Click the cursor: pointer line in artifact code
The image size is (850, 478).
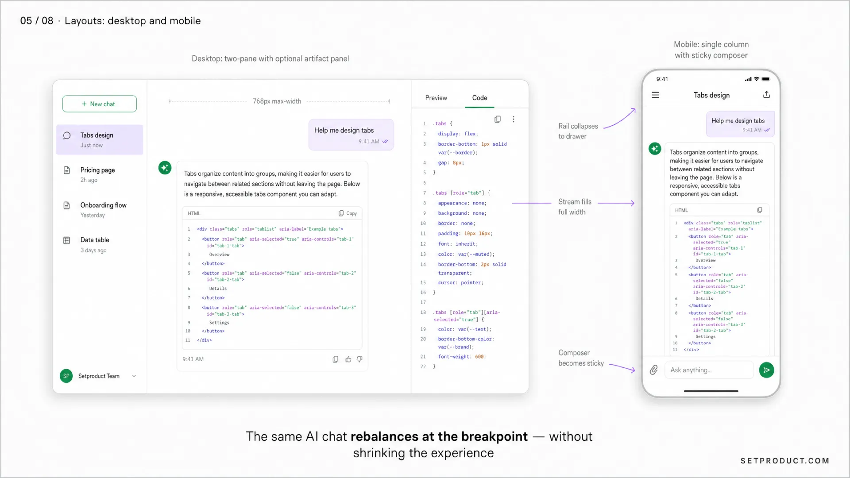[x=460, y=282]
